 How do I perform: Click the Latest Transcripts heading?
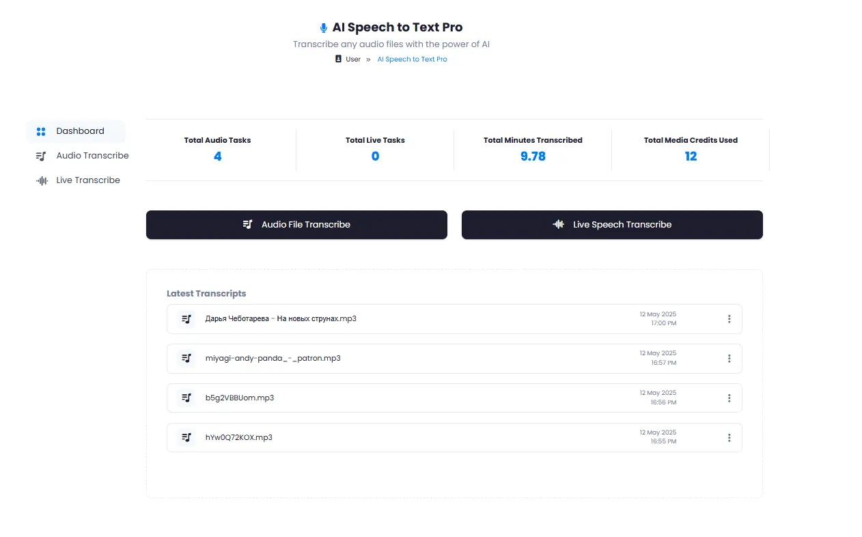point(206,294)
